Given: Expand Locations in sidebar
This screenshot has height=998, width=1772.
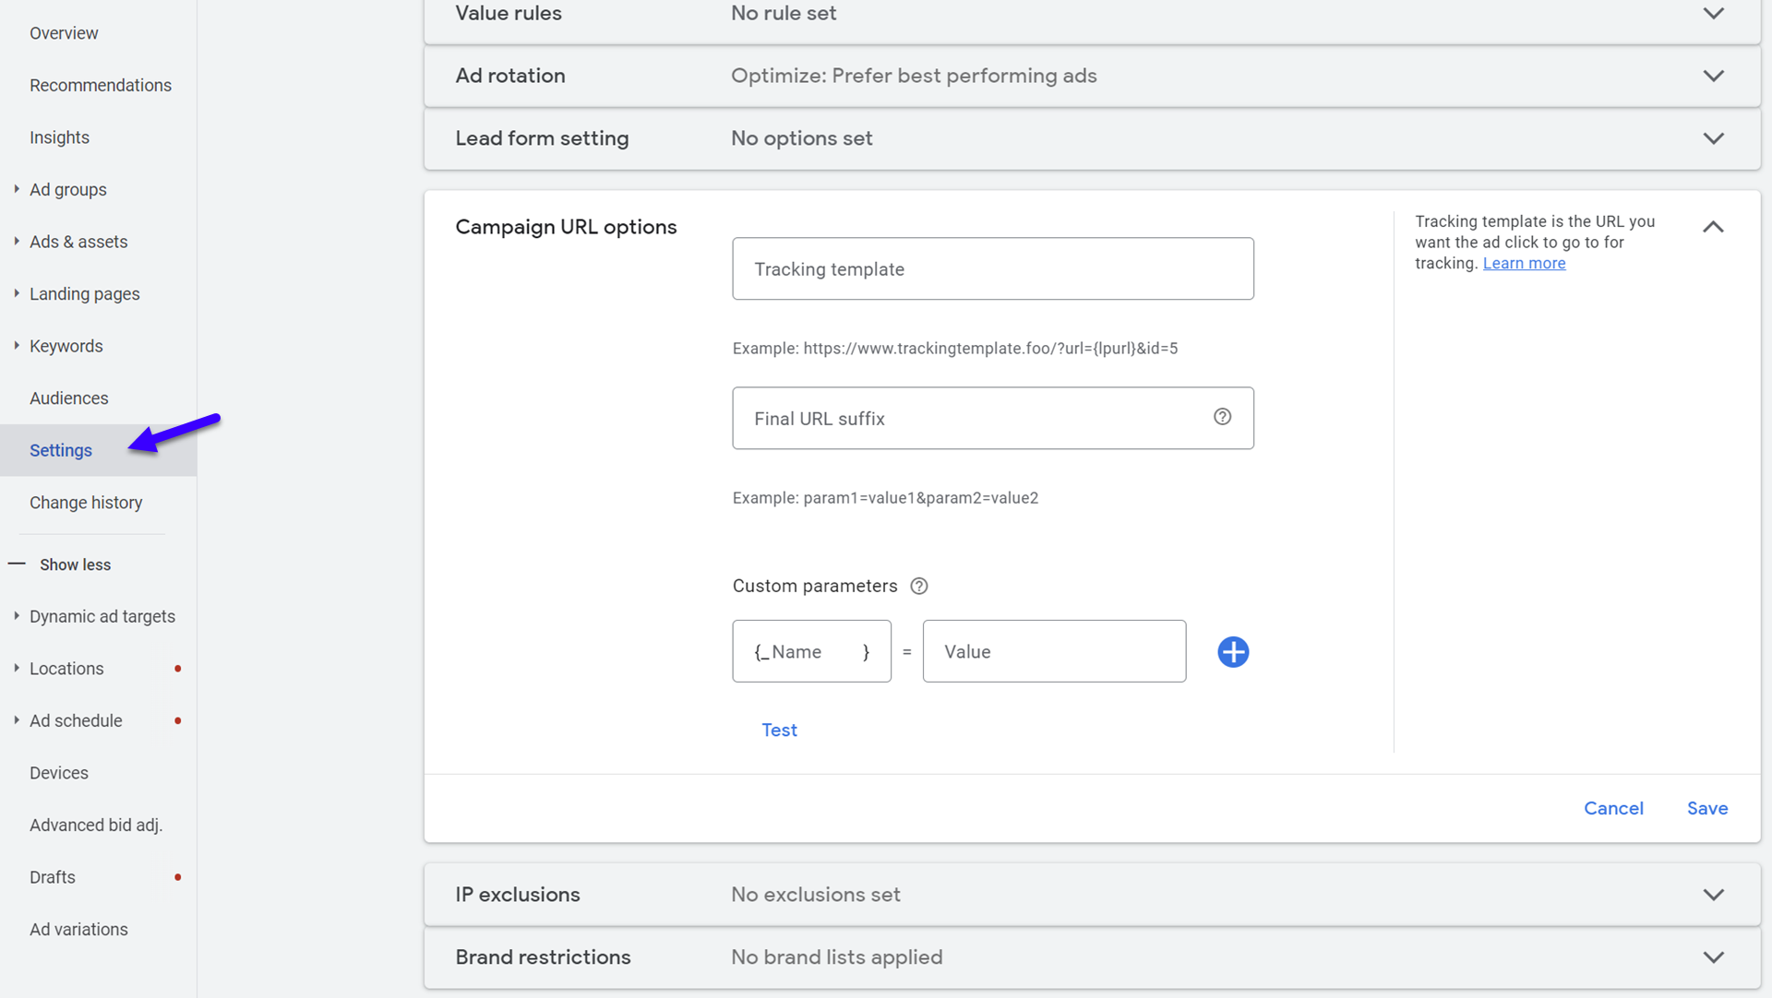Looking at the screenshot, I should click(17, 668).
